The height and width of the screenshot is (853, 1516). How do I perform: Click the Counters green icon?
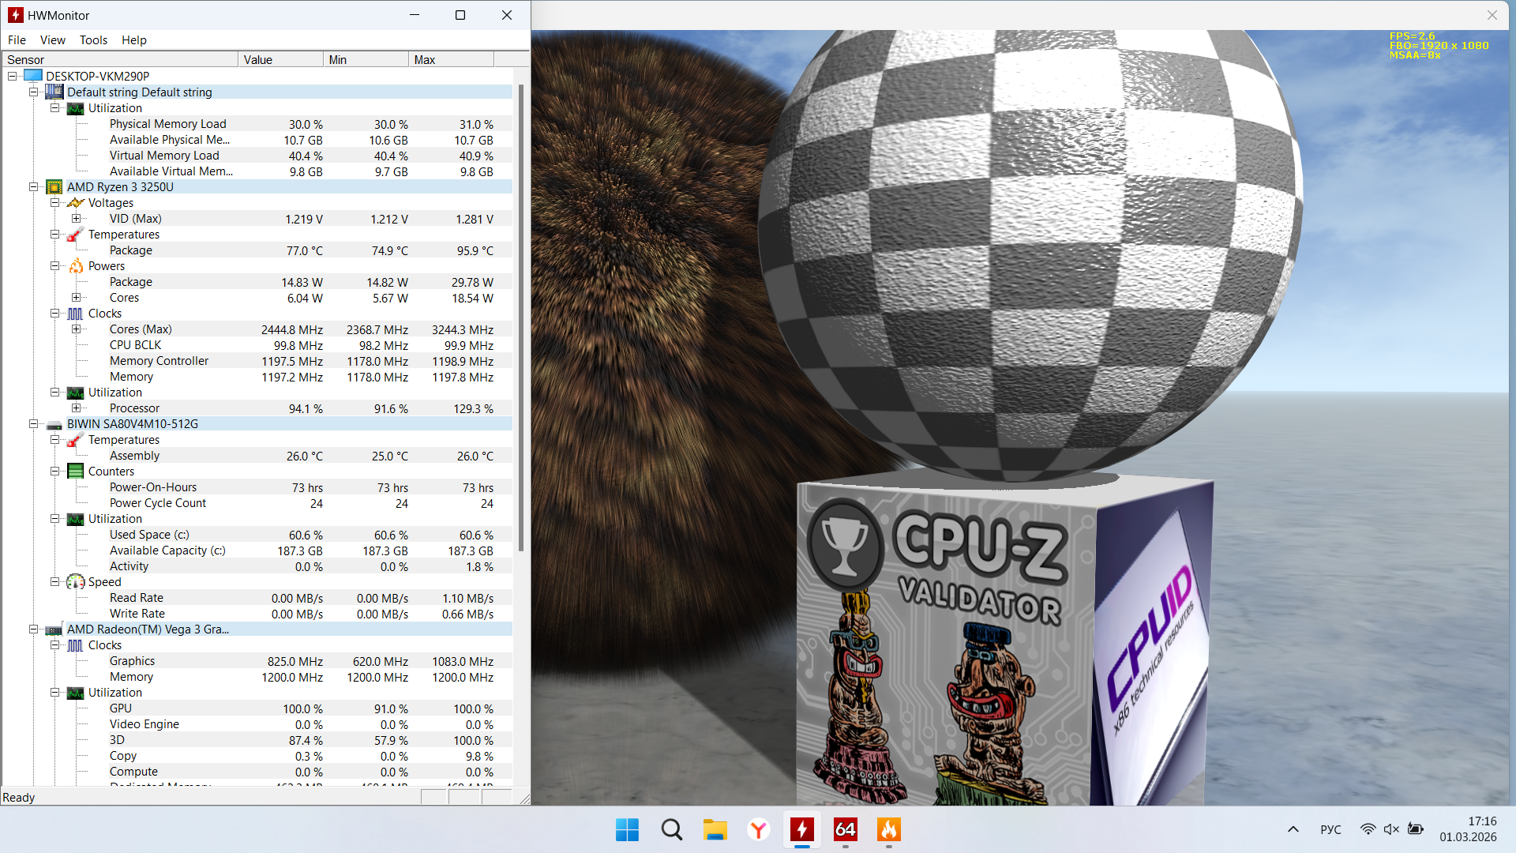coord(75,472)
